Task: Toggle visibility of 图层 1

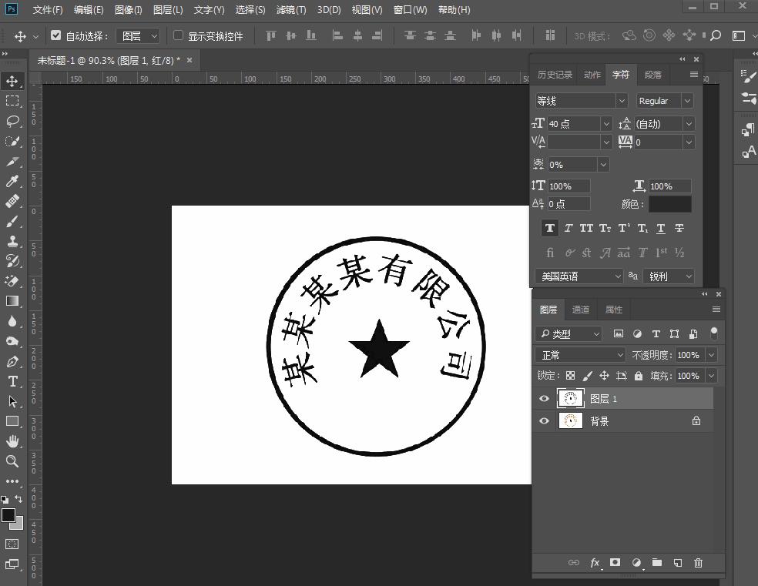Action: pyautogui.click(x=545, y=398)
